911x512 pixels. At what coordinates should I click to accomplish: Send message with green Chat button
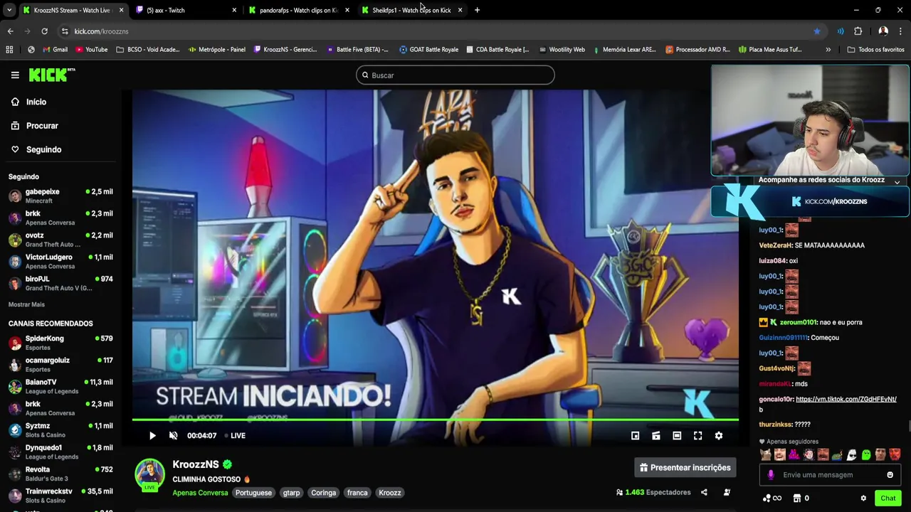(x=888, y=498)
